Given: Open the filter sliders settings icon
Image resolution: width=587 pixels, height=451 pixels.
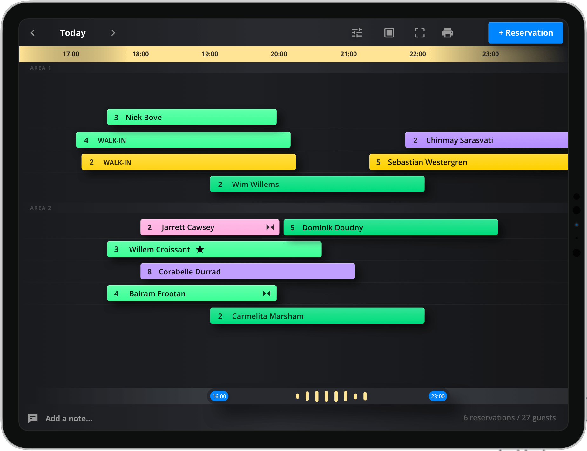Looking at the screenshot, I should coord(357,33).
